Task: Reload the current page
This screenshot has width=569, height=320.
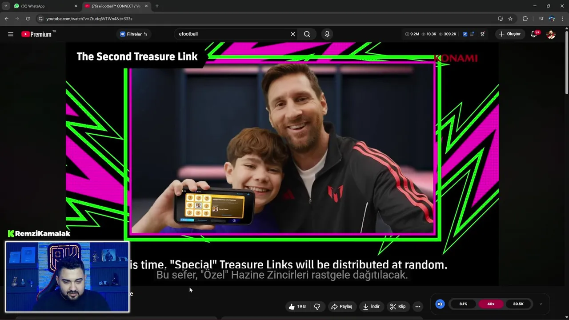Action: pyautogui.click(x=28, y=19)
